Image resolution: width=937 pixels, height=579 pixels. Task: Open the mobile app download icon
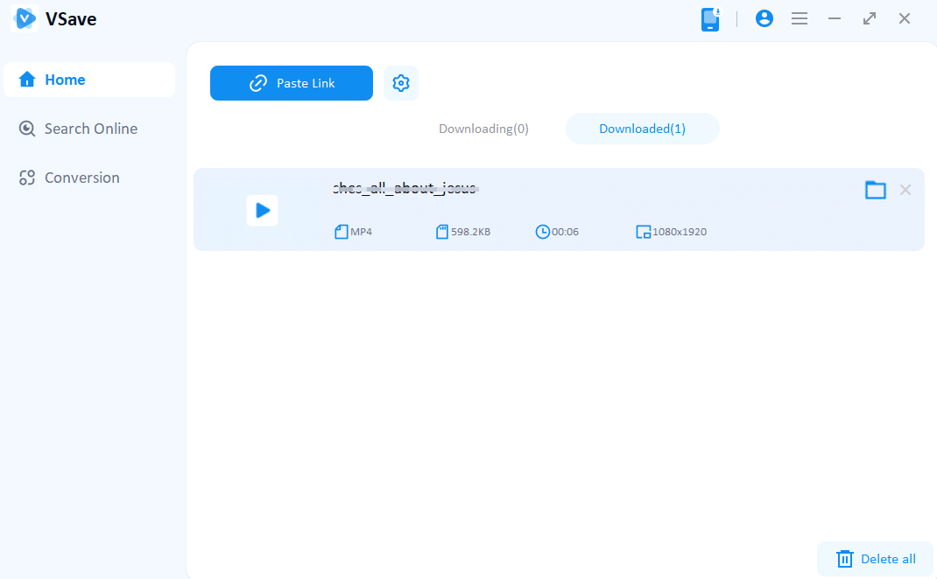pyautogui.click(x=710, y=19)
